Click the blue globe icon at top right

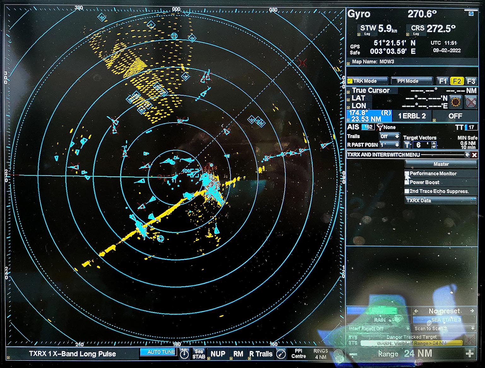pos(471,13)
